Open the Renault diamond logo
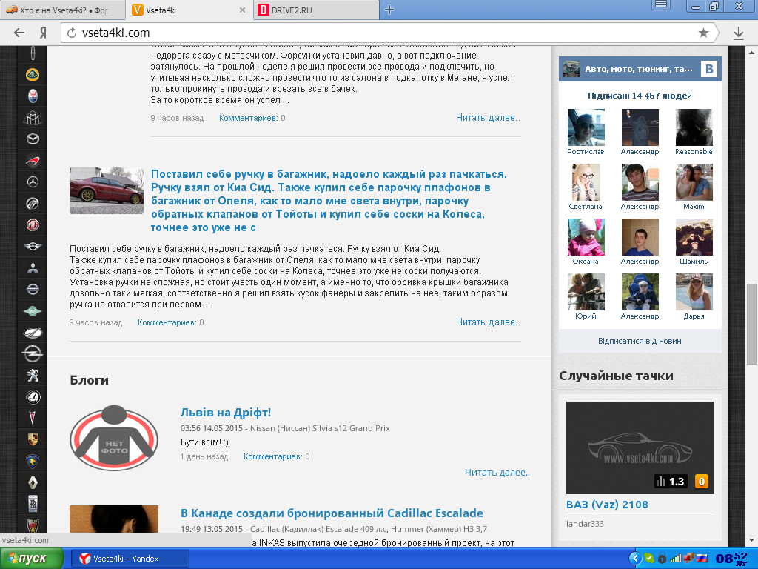The height and width of the screenshot is (569, 758). [33, 482]
